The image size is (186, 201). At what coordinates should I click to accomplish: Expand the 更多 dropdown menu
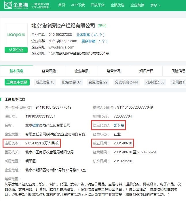[155, 5]
